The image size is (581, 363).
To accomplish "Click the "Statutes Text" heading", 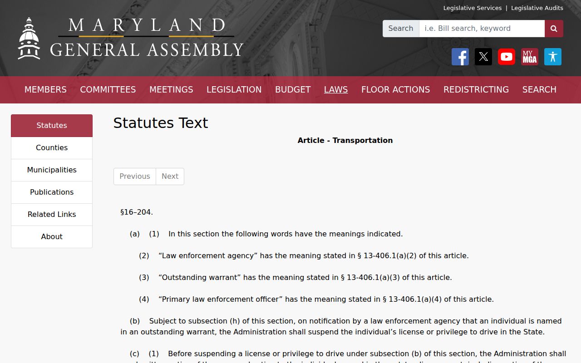I will [x=161, y=123].
